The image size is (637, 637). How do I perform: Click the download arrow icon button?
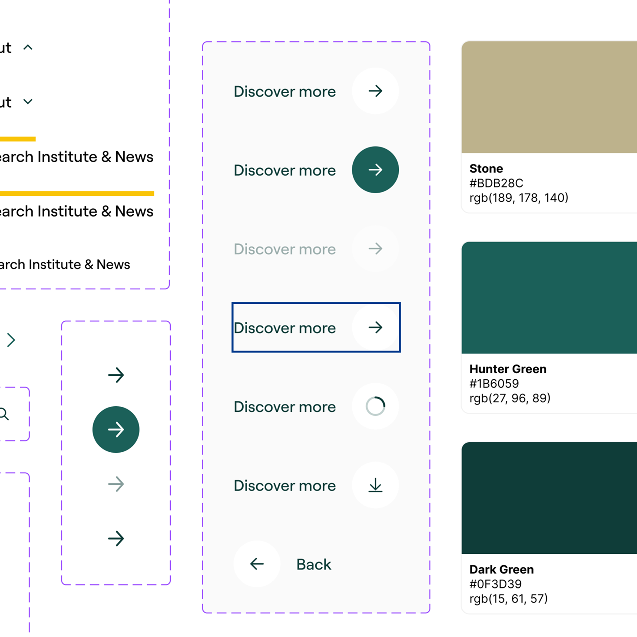pos(375,485)
